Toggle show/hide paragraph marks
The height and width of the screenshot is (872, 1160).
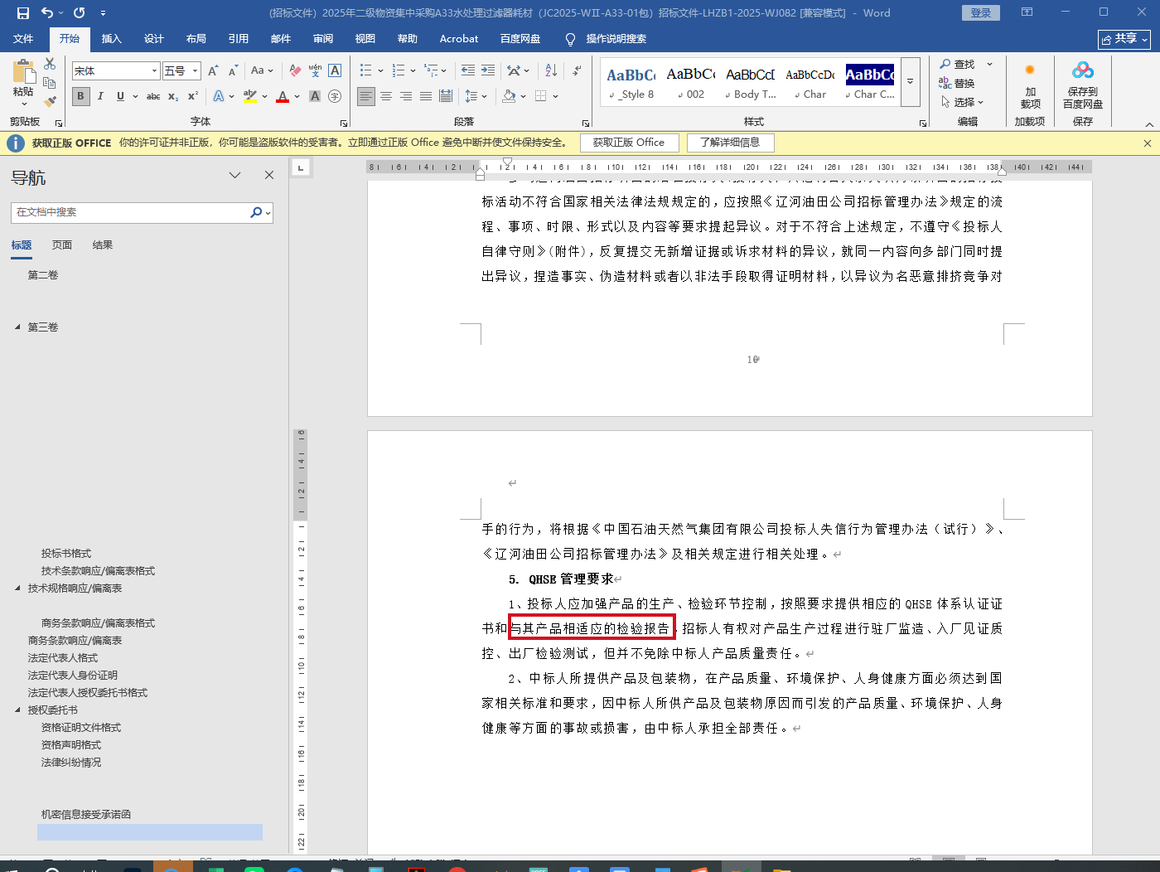(578, 70)
